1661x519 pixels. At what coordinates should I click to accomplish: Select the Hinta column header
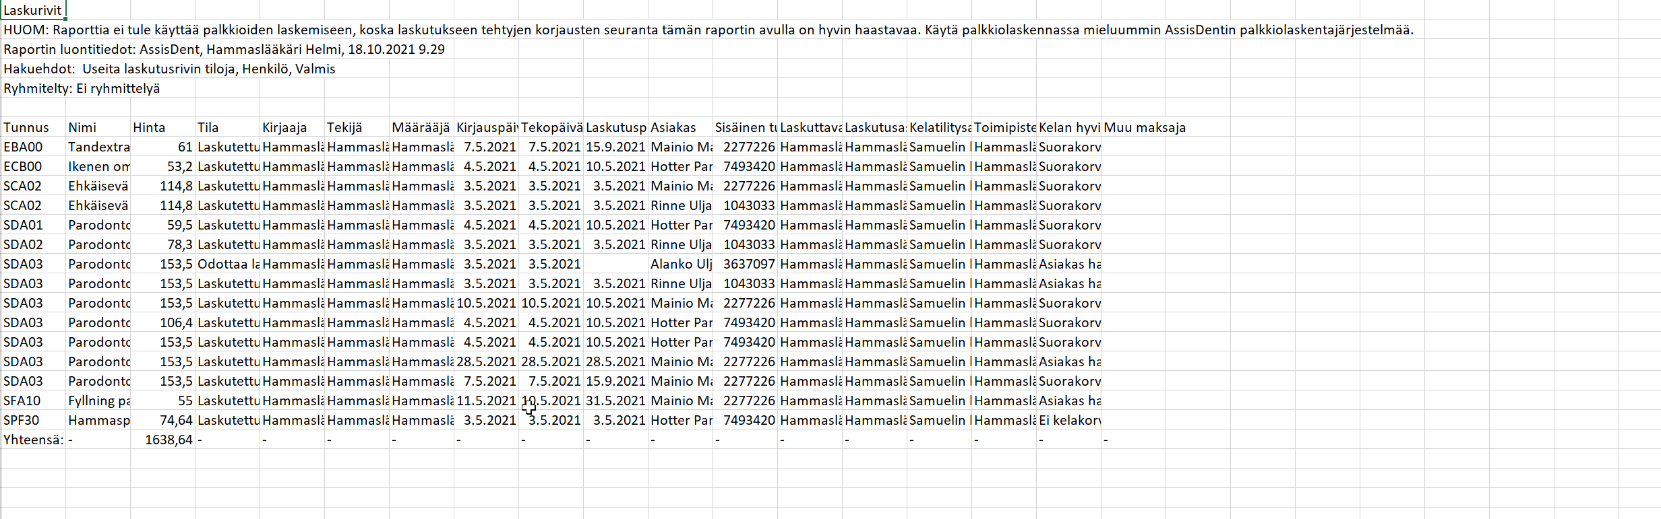pos(162,127)
